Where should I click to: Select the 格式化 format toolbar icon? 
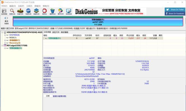point(44,12)
